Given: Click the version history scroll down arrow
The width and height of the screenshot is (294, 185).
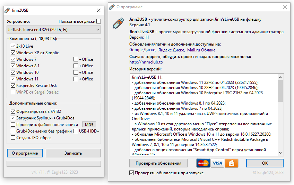Looking at the screenshot, I should pyautogui.click(x=280, y=153).
